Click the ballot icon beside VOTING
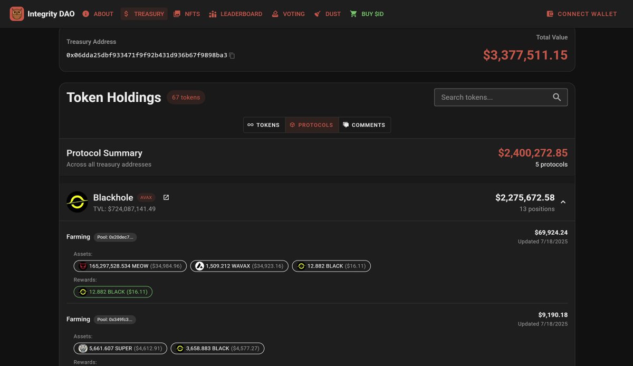The height and width of the screenshot is (366, 633). tap(275, 14)
